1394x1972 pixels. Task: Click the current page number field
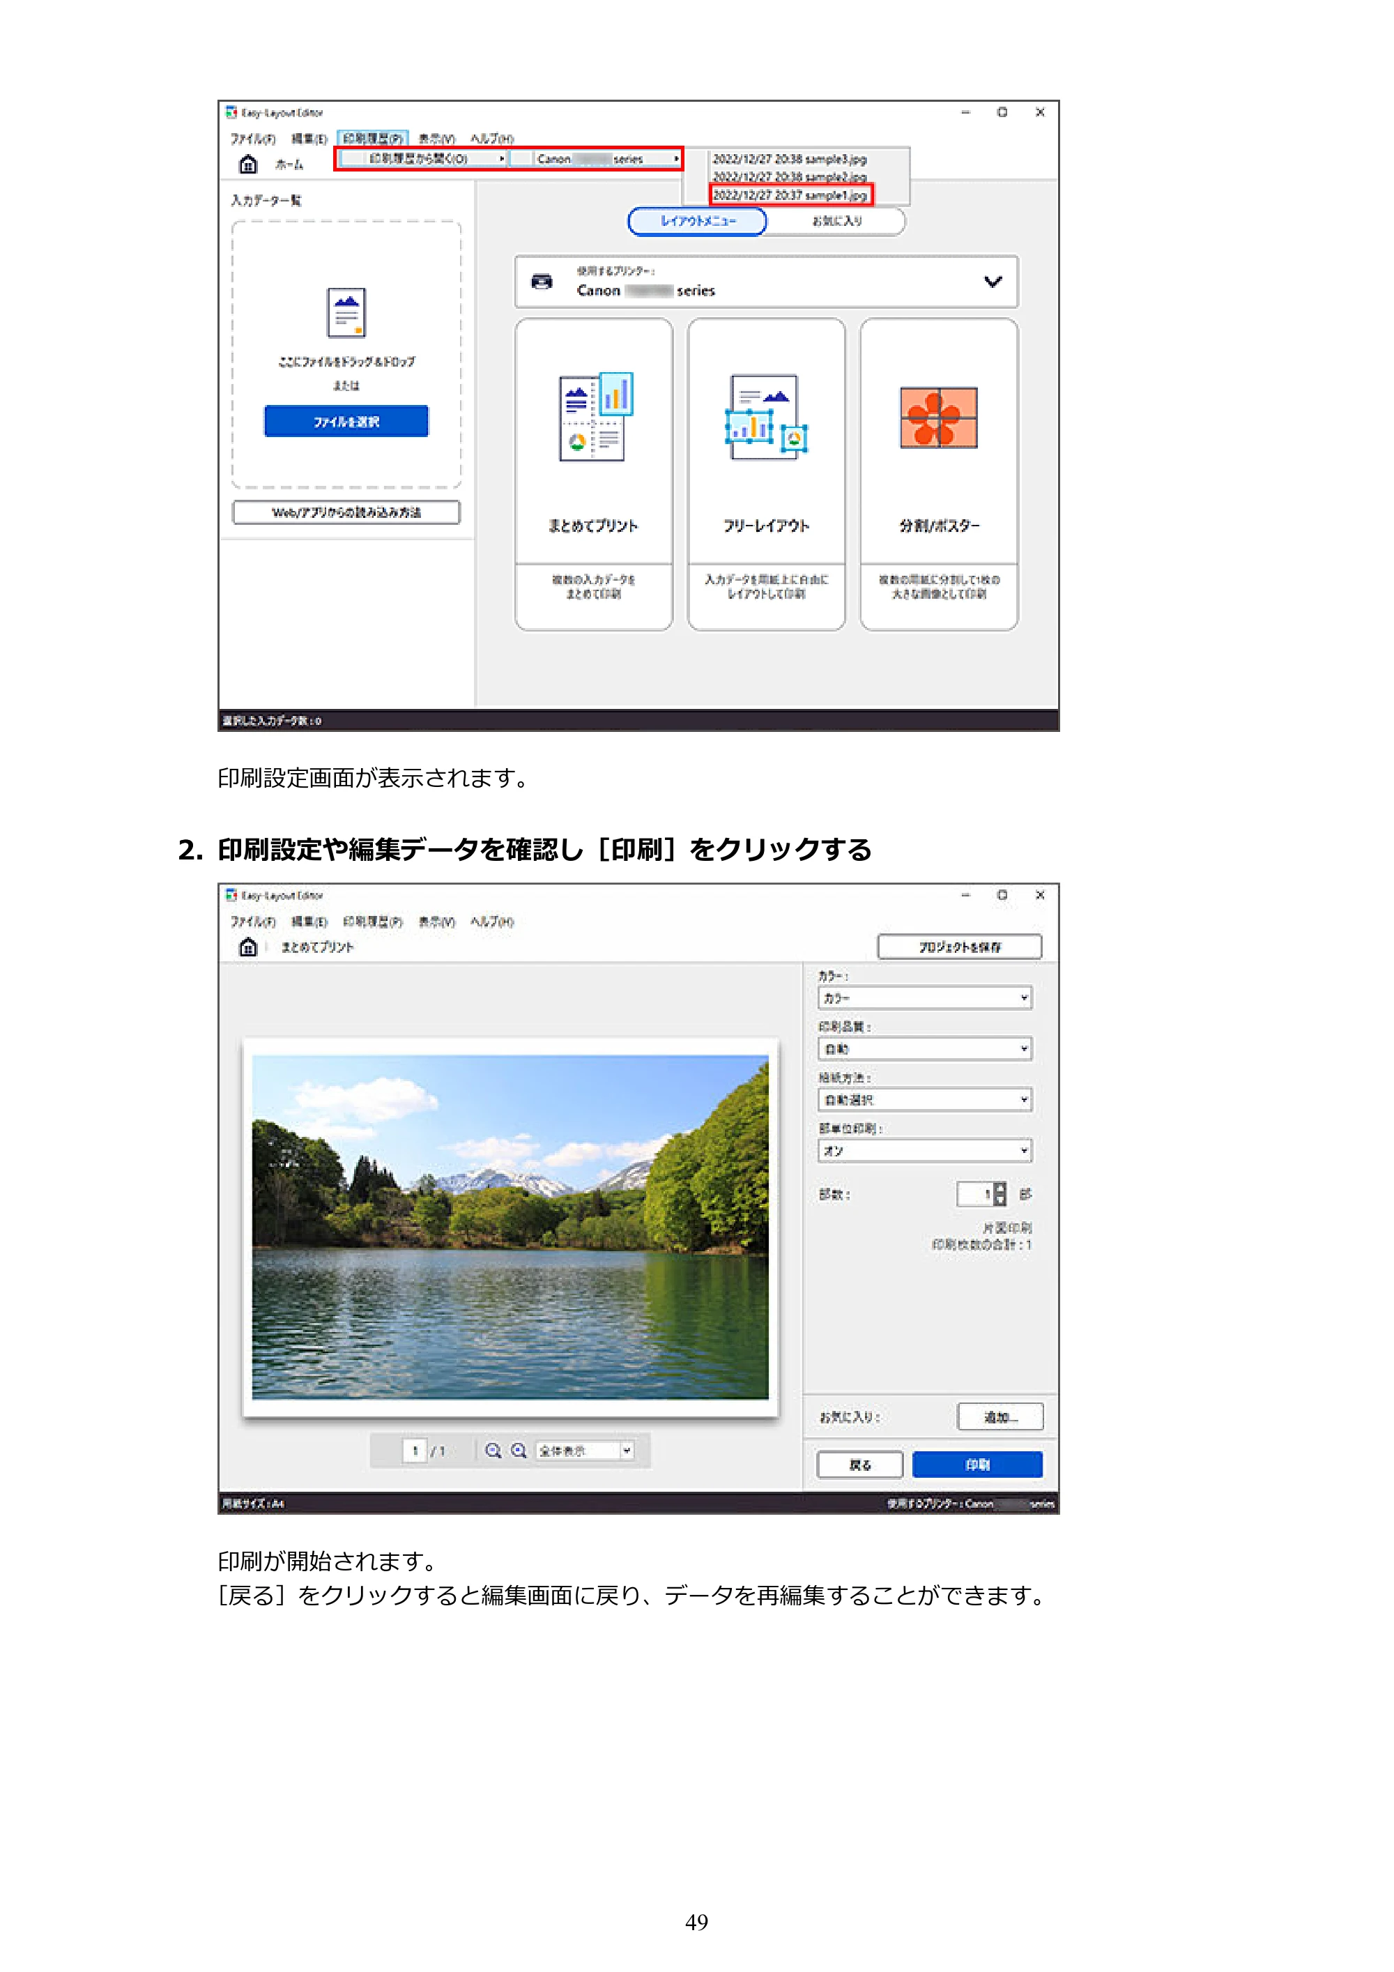click(415, 1451)
